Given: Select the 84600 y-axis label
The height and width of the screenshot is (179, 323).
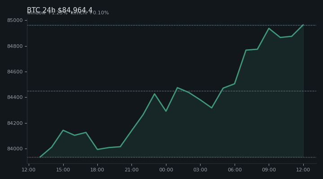Looking at the screenshot, I should pos(15,72).
